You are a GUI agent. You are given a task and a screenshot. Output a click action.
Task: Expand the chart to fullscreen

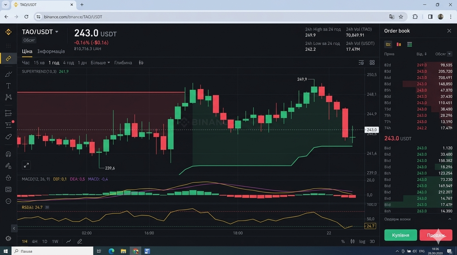[26, 165]
